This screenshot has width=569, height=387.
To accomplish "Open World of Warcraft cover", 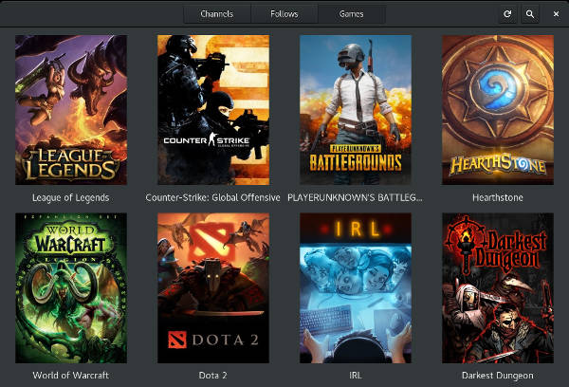I will click(x=71, y=288).
